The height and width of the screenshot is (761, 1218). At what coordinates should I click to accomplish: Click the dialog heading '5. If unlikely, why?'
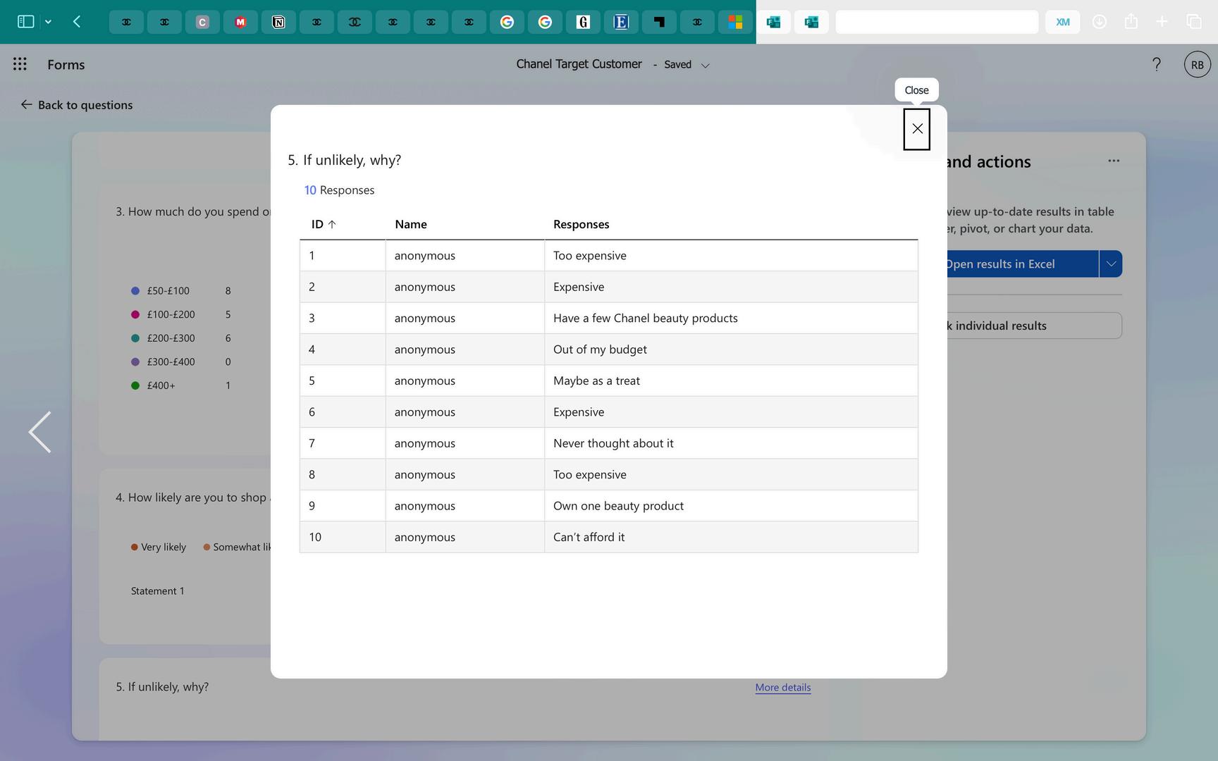[x=344, y=160]
